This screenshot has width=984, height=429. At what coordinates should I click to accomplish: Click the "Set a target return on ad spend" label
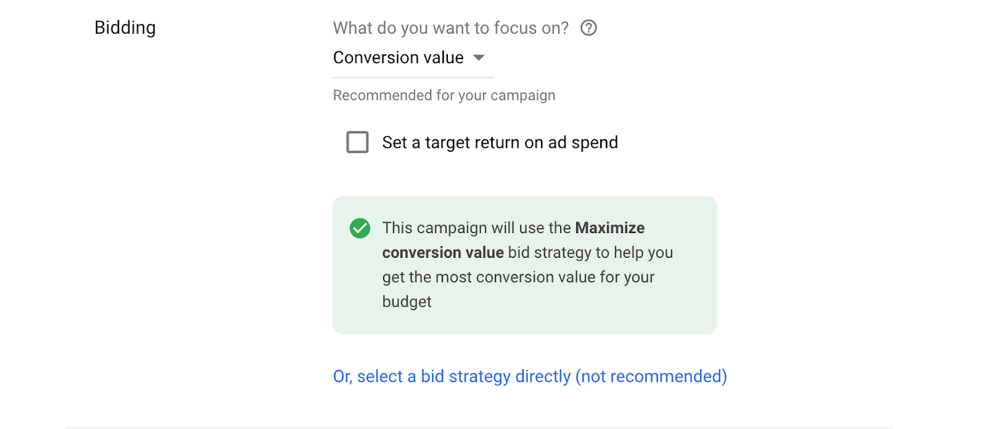tap(500, 142)
